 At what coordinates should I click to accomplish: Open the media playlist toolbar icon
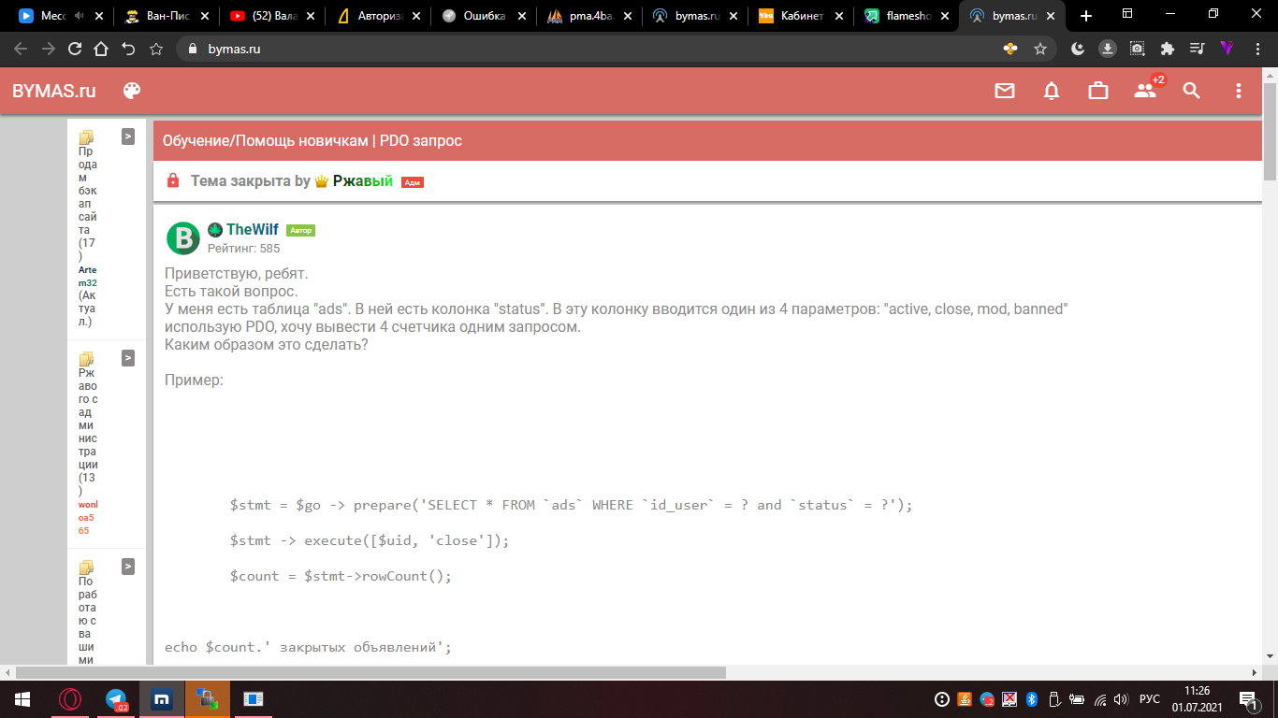point(1197,49)
